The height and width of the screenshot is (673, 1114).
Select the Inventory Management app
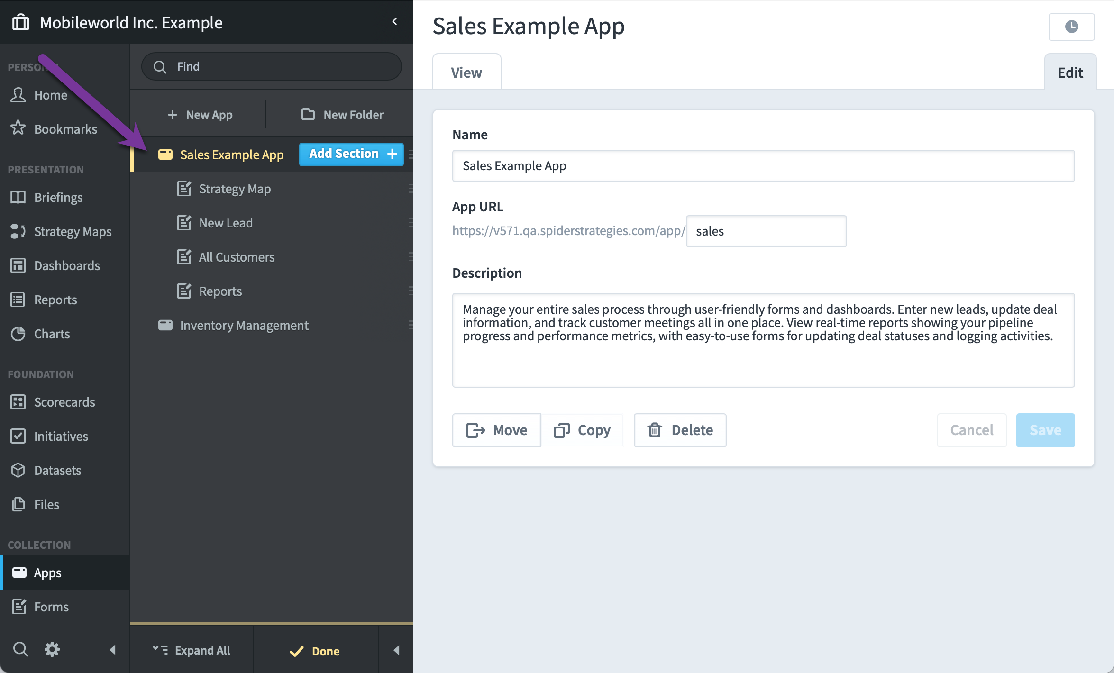(244, 325)
